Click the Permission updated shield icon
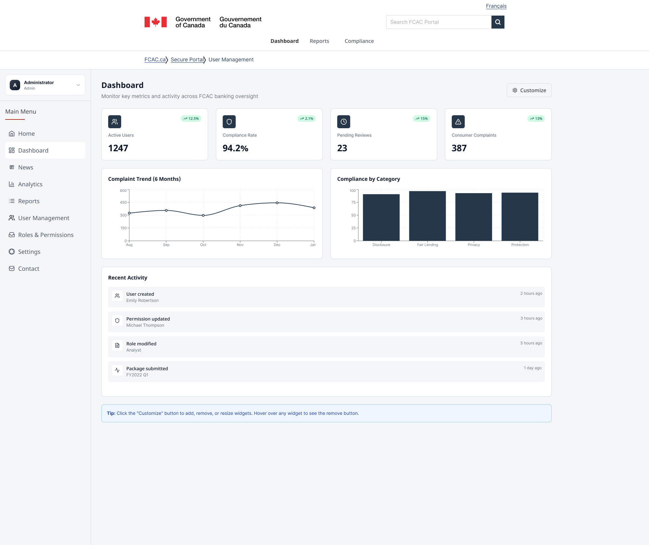Screen dimensions: 649x545 click(x=117, y=321)
